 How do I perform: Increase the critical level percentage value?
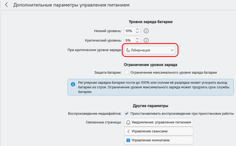pos(137,38)
